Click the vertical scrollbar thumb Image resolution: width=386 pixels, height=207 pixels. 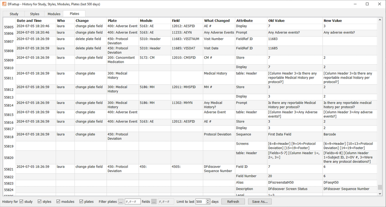click(x=380, y=187)
